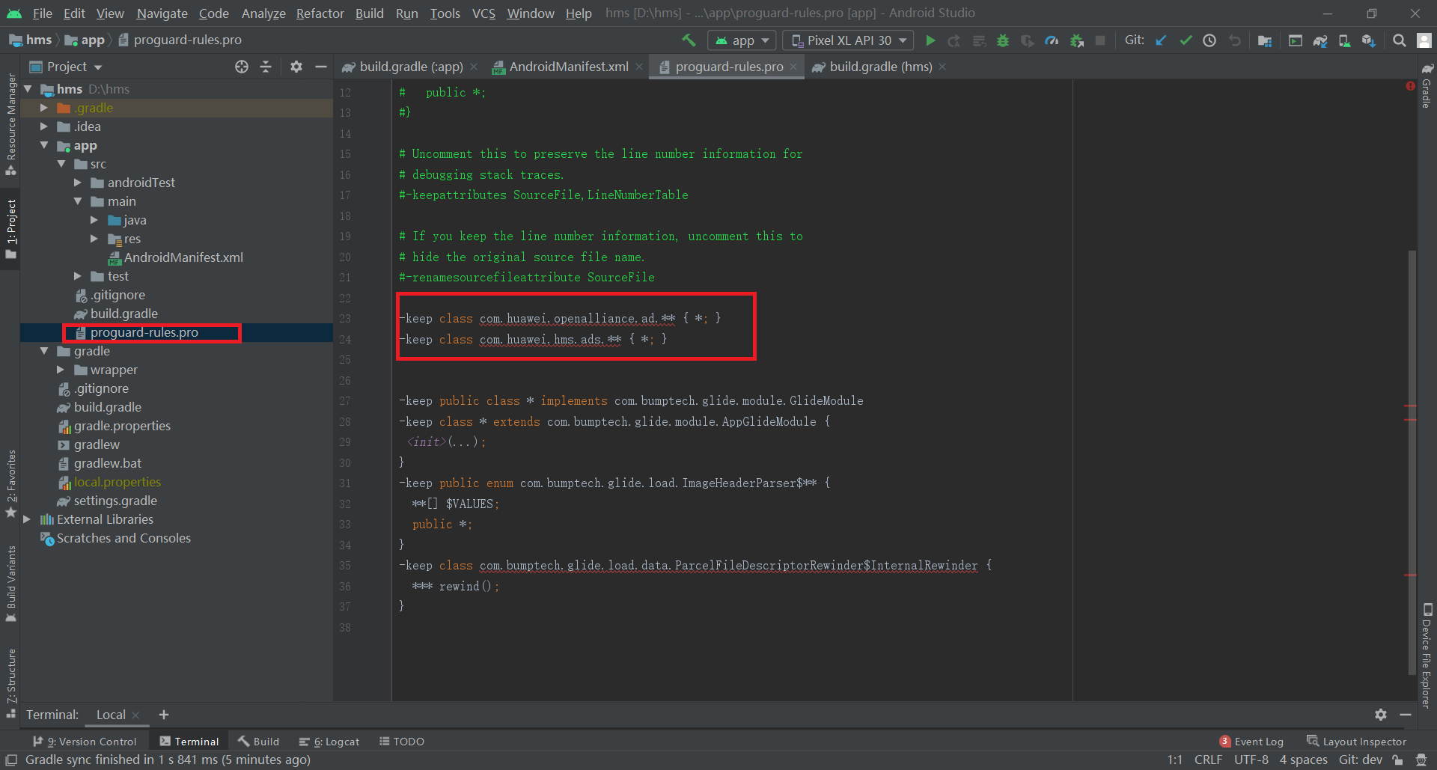Screen dimensions: 1437x770
Task: Open Layout Inspector
Action: tap(1356, 742)
